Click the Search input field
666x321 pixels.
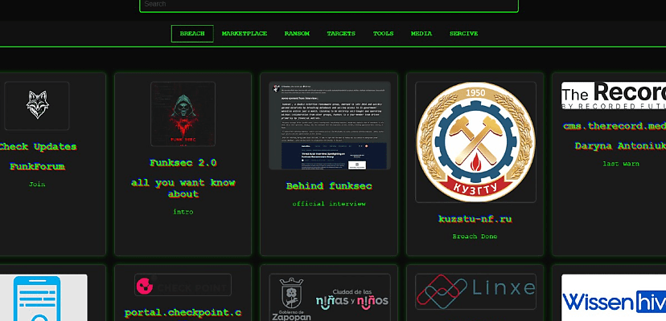point(329,5)
